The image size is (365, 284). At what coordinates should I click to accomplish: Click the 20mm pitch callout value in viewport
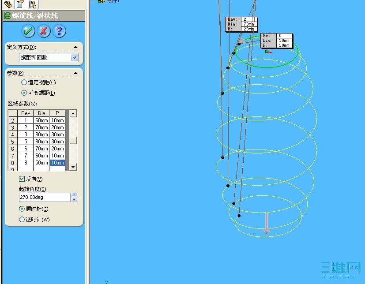click(249, 29)
